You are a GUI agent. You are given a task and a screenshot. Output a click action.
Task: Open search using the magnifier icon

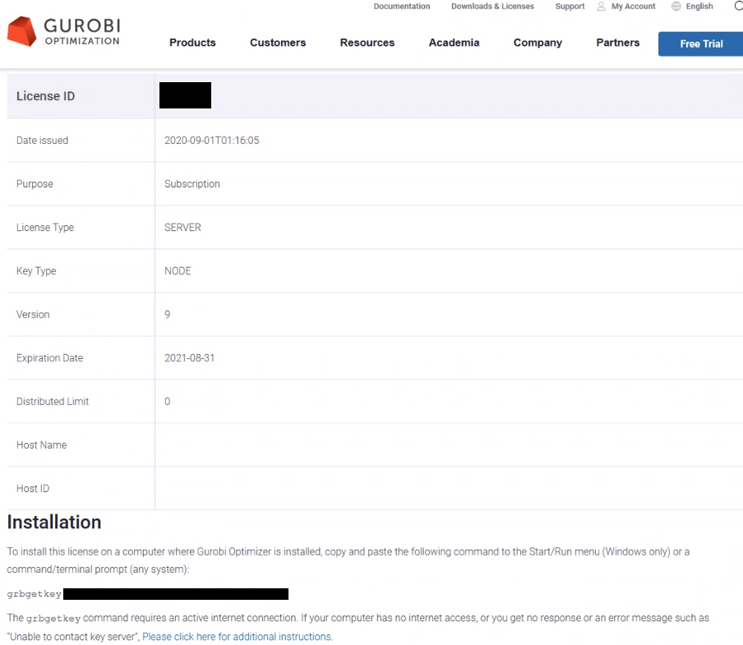[738, 7]
